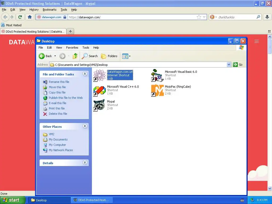
Task: Expand Explorer address bar dropdown
Action: 229,65
